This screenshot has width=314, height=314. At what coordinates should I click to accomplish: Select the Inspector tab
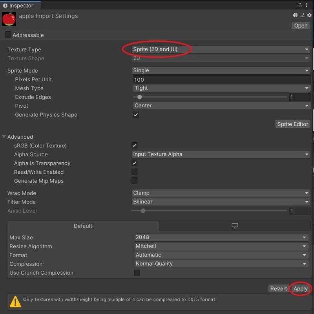coord(19,5)
